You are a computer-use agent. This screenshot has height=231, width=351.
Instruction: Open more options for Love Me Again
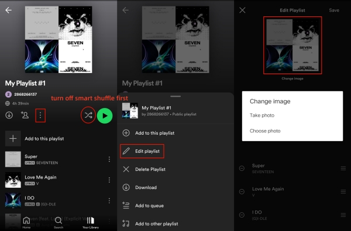[109, 180]
